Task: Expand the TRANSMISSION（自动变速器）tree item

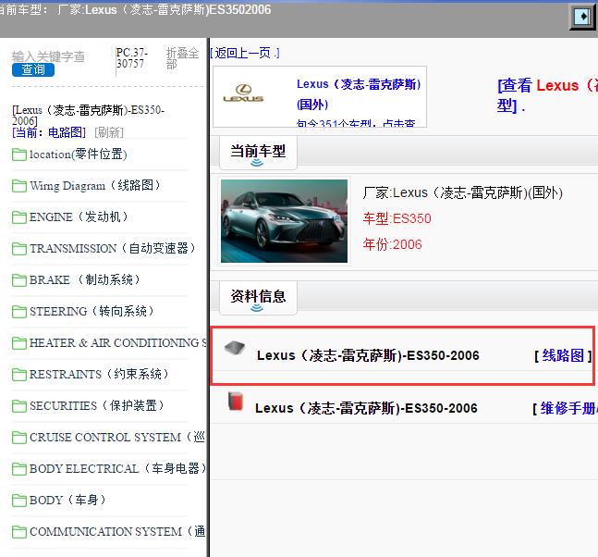Action: click(x=113, y=249)
